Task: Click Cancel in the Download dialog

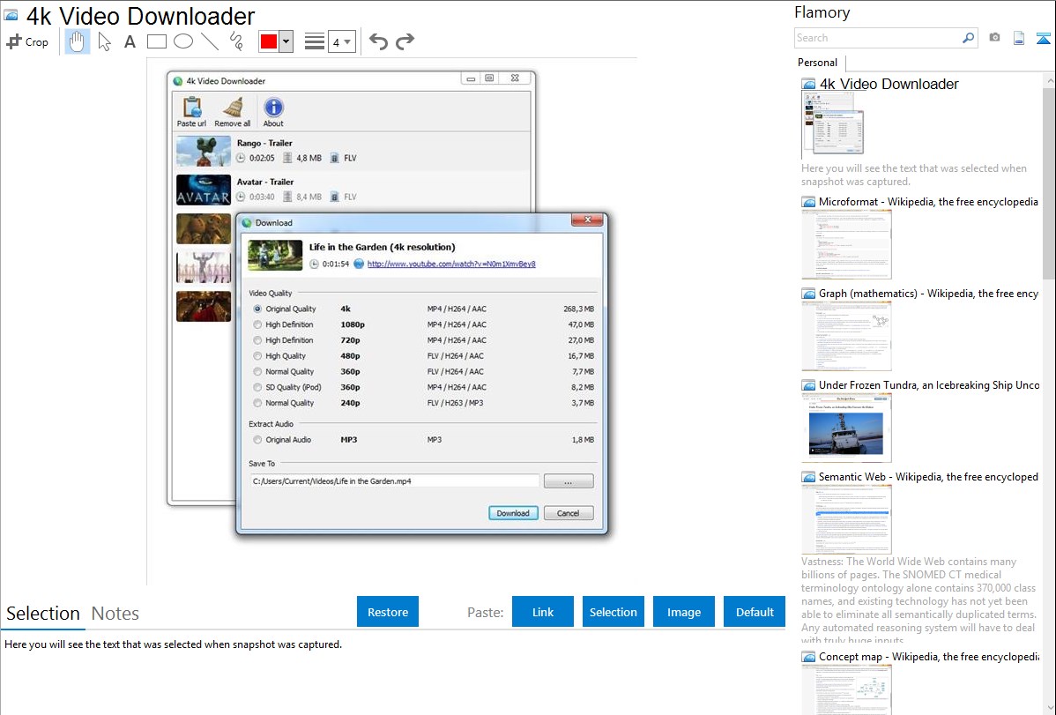Action: pos(569,513)
